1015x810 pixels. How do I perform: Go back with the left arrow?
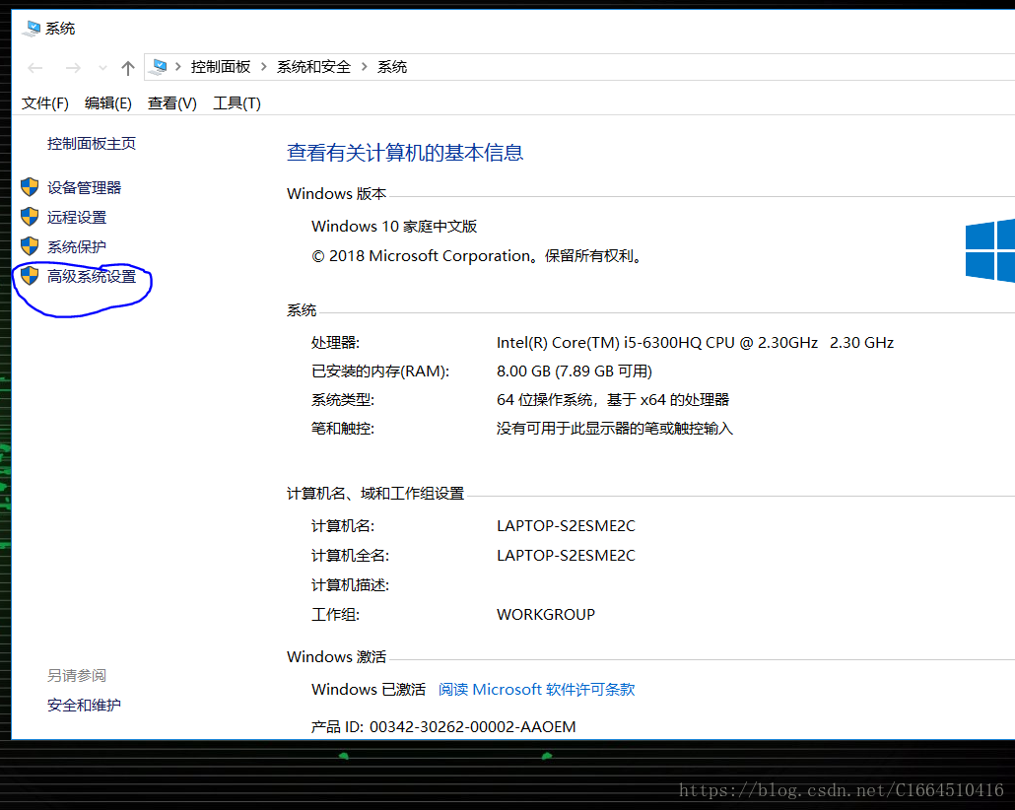[34, 67]
